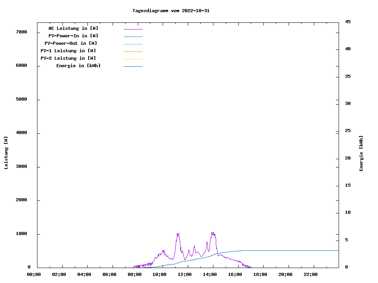Select the 'PV-Power-In in [W]' legend label
378x283 pixels.
[x=73, y=36]
